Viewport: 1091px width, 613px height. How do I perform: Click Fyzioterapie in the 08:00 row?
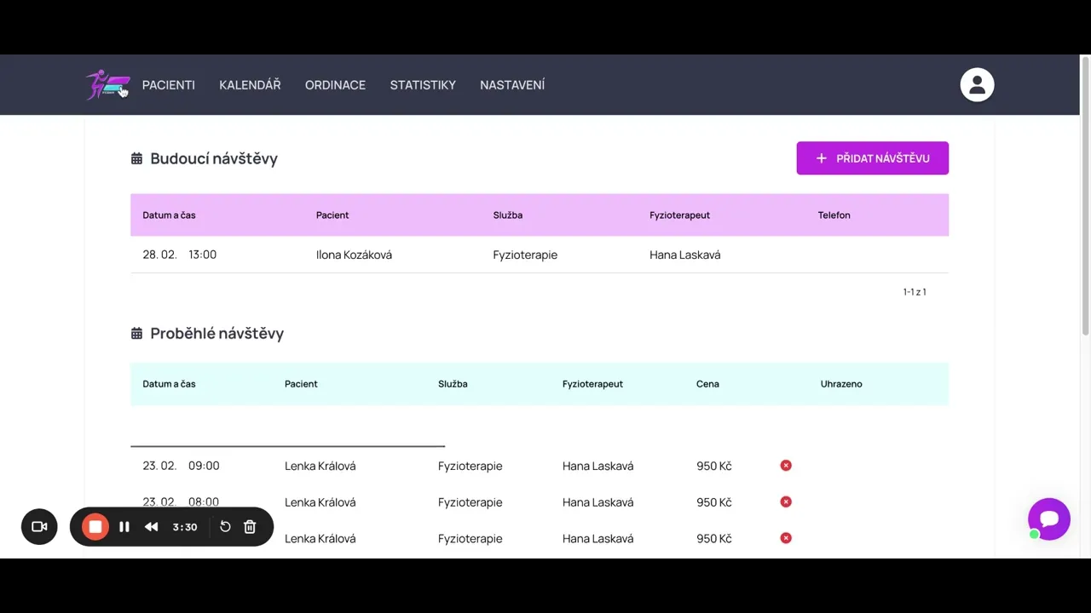470,502
